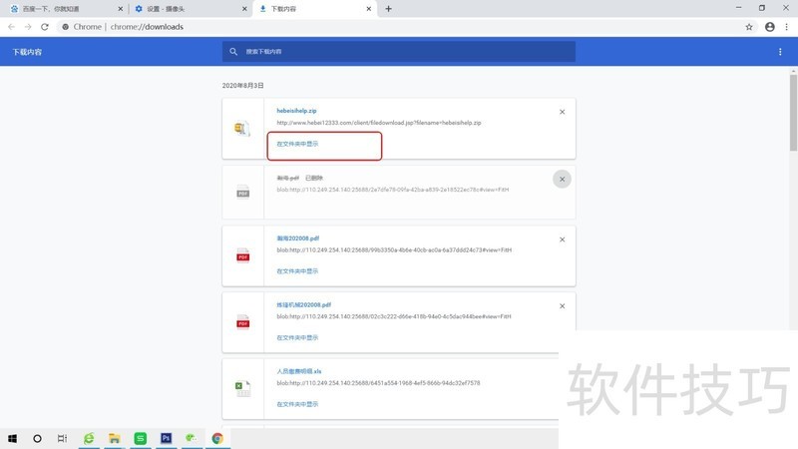Close the Downloads tab

click(x=369, y=9)
